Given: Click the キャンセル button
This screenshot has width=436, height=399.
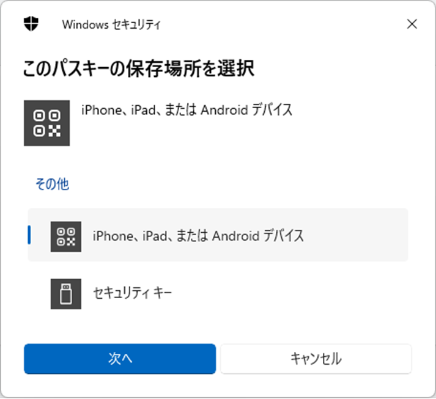Looking at the screenshot, I should [x=316, y=359].
